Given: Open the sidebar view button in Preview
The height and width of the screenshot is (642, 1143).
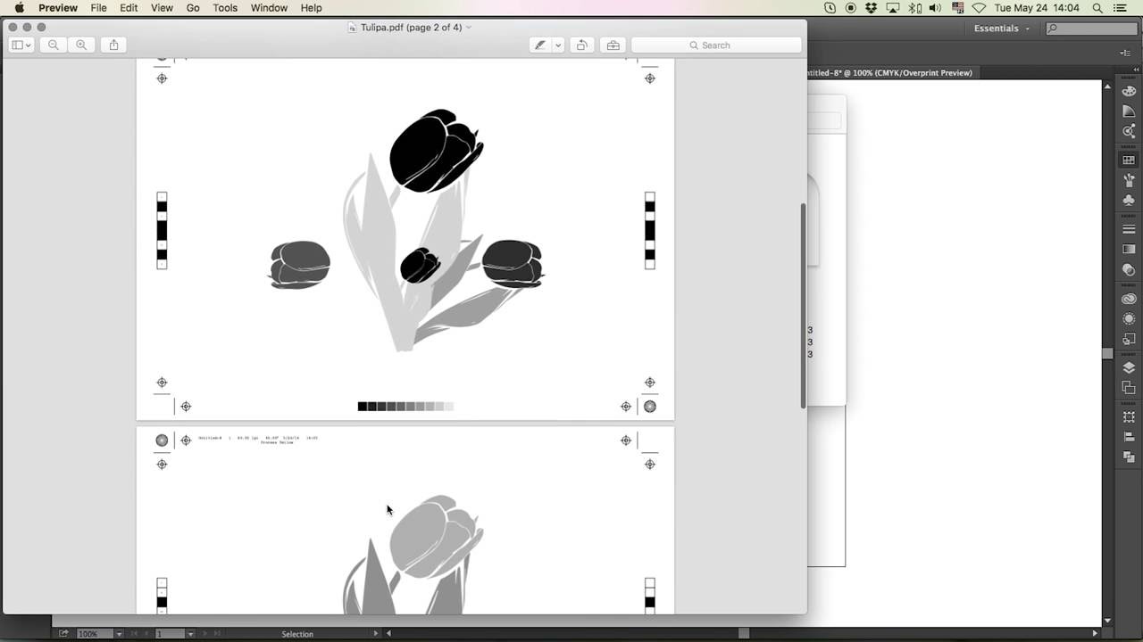Looking at the screenshot, I should click(21, 45).
